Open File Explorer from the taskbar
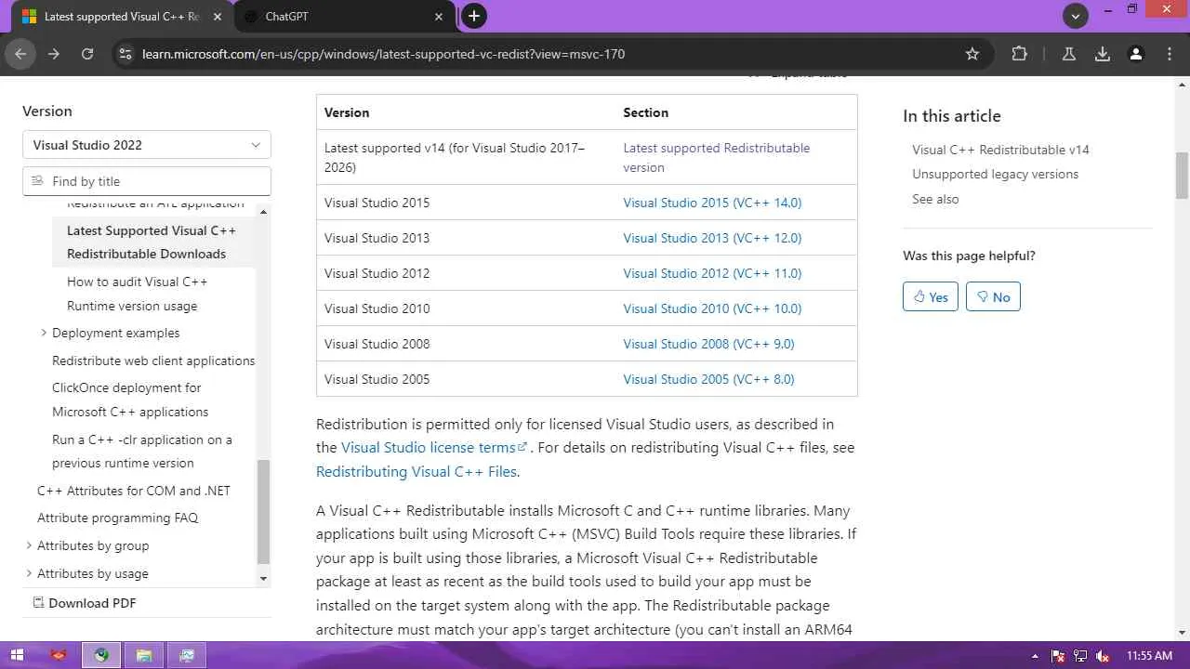The width and height of the screenshot is (1190, 669). click(144, 655)
